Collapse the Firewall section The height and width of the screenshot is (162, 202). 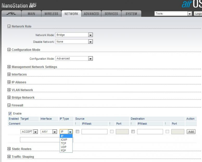coord(9,105)
